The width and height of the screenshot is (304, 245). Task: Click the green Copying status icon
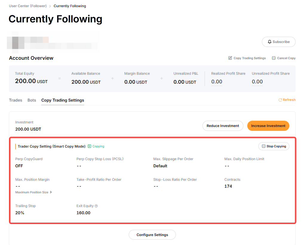[89, 146]
